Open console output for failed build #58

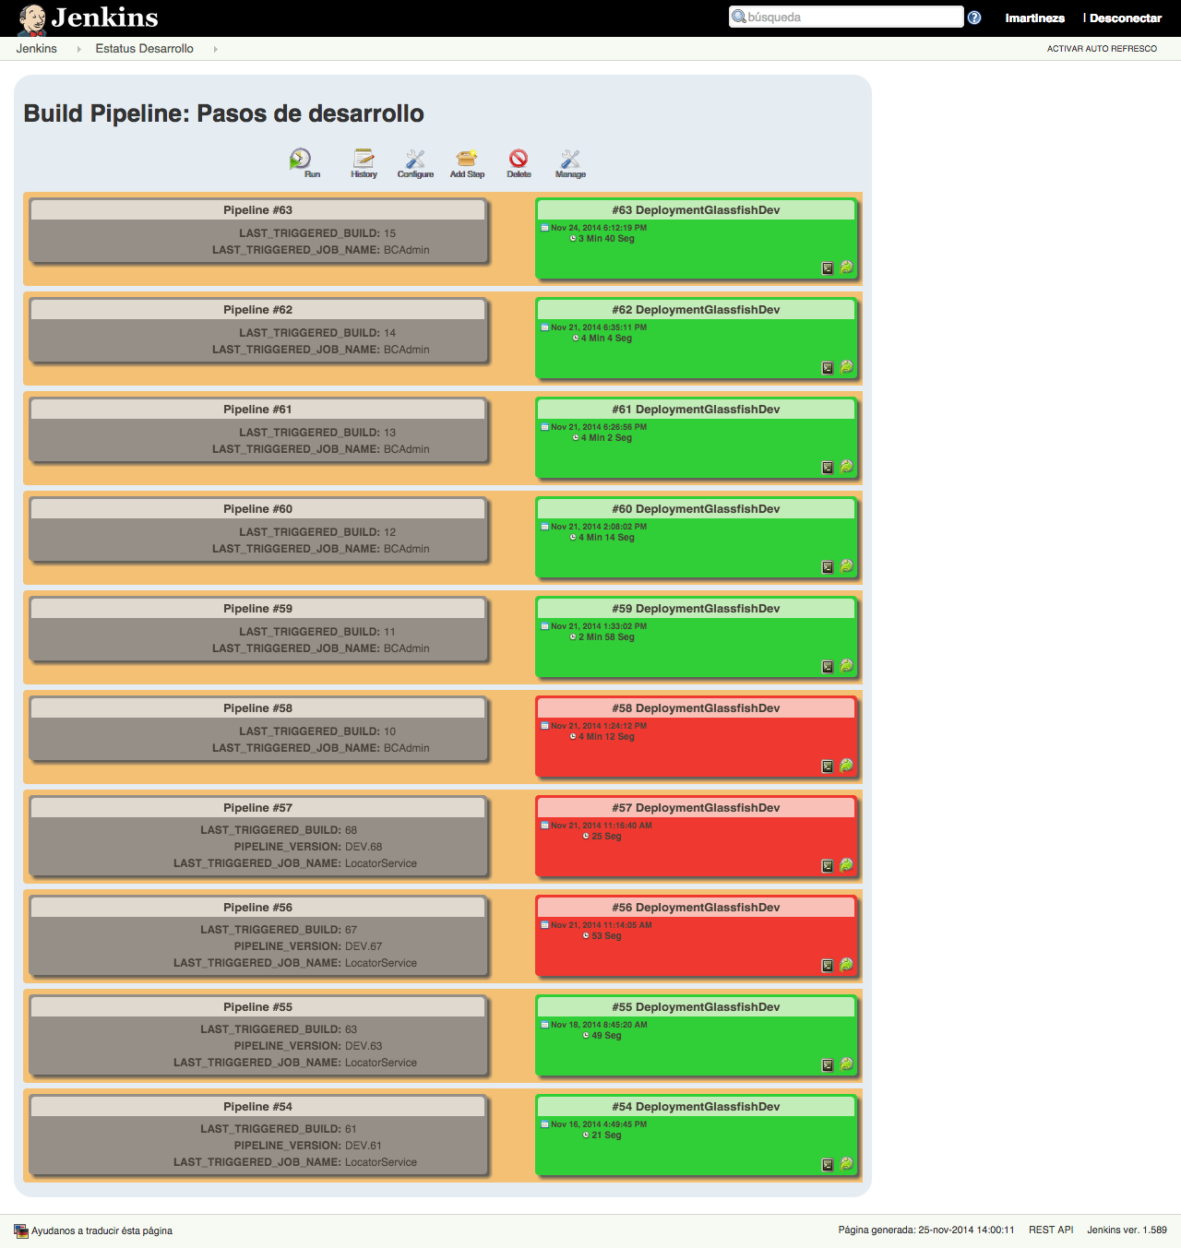pos(828,767)
